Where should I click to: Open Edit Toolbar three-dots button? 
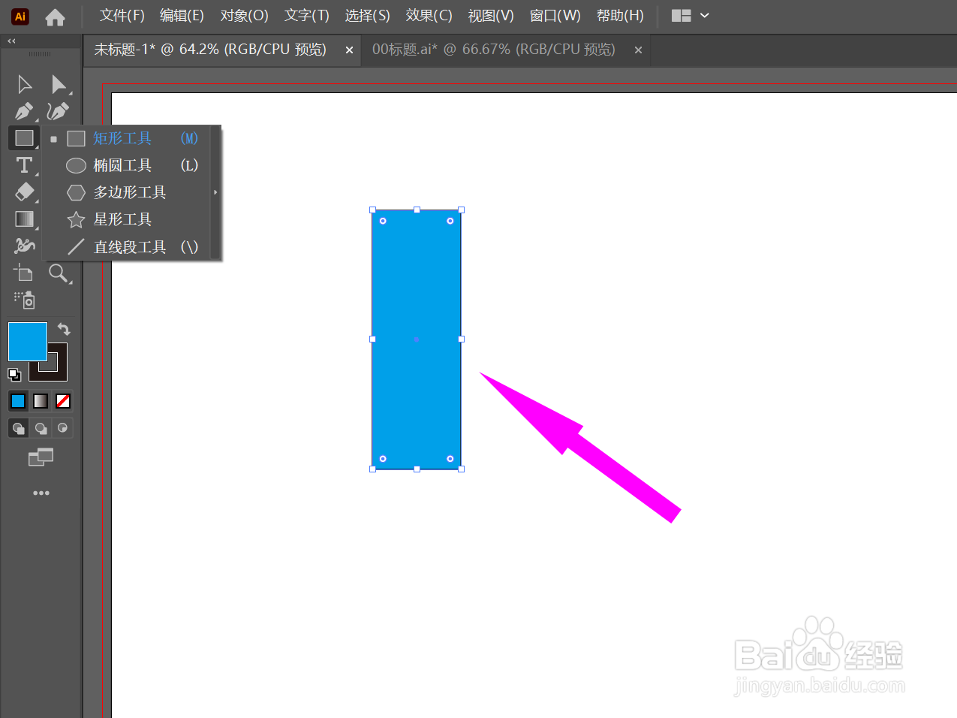click(41, 493)
